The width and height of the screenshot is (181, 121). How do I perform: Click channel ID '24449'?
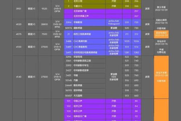(68, 85)
